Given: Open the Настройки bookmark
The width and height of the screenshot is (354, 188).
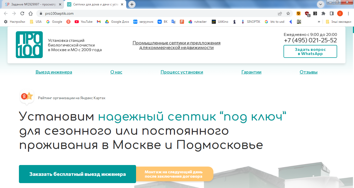Looking at the screenshot, I should pos(15,22).
